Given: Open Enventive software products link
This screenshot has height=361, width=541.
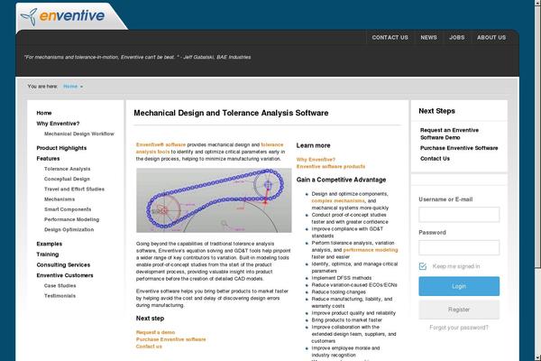Looking at the screenshot, I should click(331, 166).
